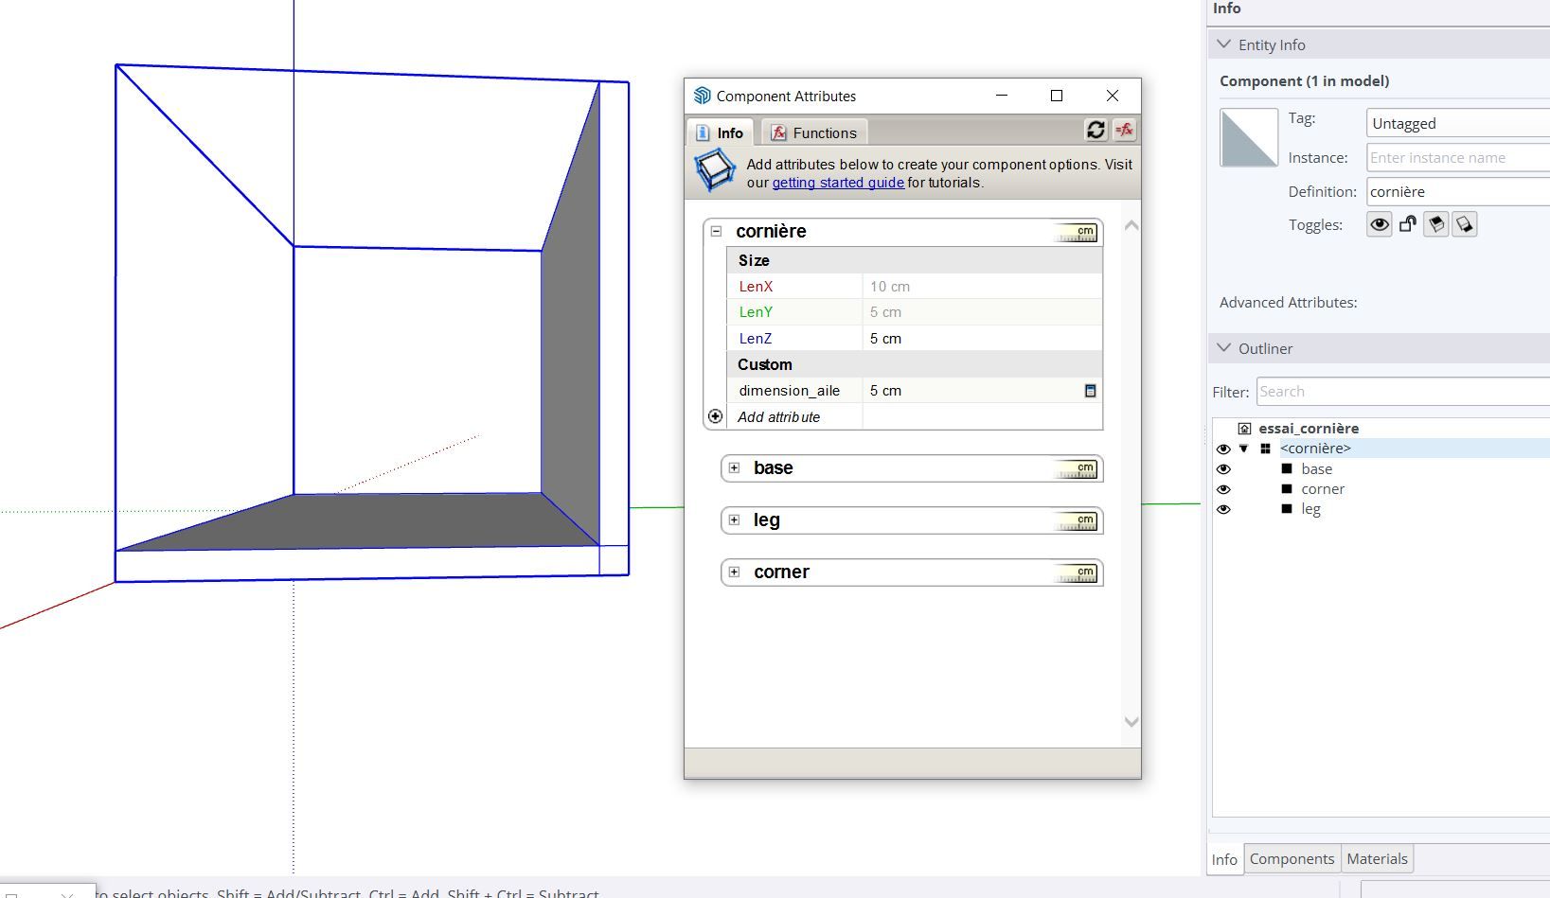Click the LenZ value 5 cm

[982, 339]
